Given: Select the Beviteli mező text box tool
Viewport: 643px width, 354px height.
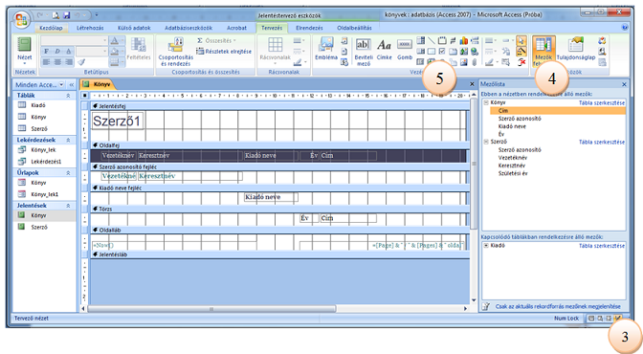Looking at the screenshot, I should [364, 52].
